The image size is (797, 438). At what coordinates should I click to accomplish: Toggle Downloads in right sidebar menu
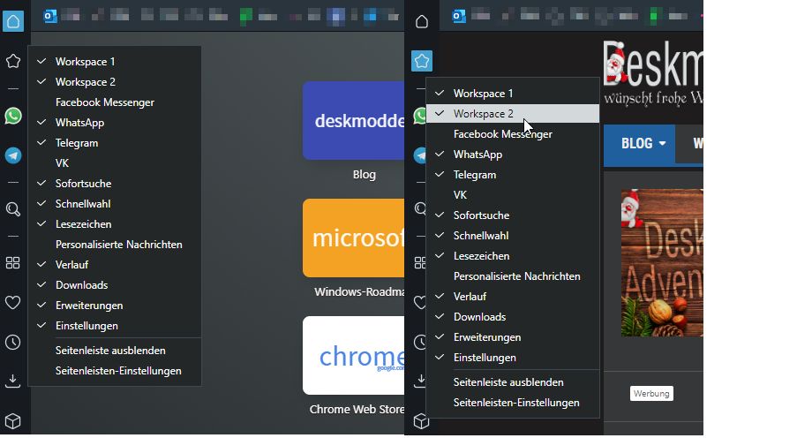pos(513,317)
